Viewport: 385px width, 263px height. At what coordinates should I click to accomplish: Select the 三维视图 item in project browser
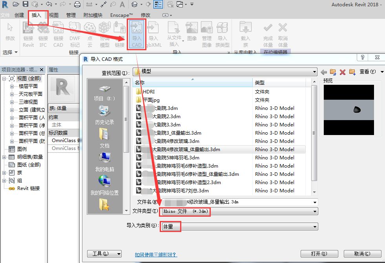[28, 102]
